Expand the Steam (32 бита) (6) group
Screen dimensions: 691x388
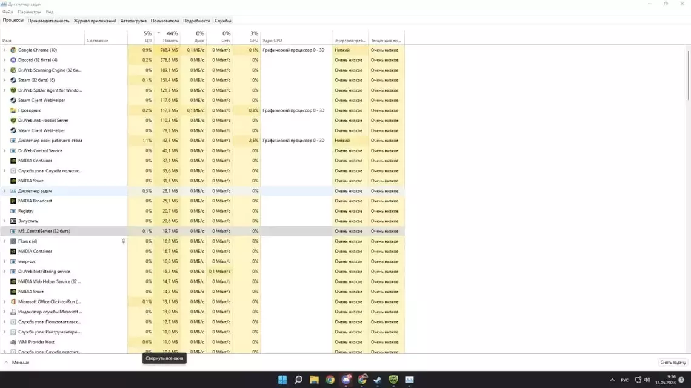4,80
